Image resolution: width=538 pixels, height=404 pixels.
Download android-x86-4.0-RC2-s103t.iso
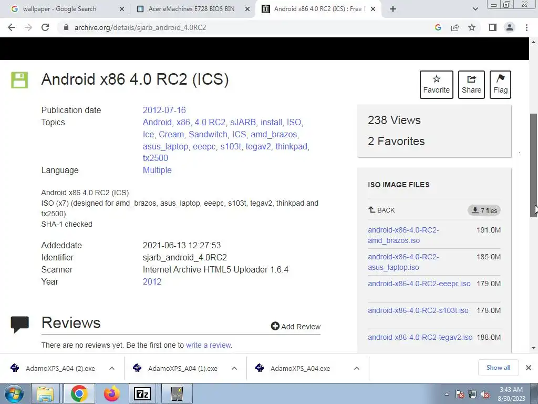pyautogui.click(x=418, y=310)
